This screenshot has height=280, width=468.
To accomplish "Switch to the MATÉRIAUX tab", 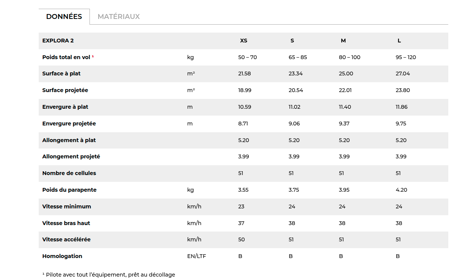I will point(119,17).
